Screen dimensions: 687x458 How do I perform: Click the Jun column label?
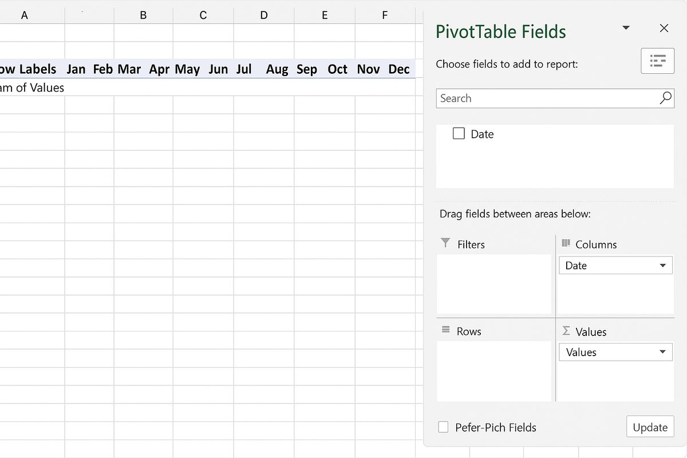click(x=218, y=69)
